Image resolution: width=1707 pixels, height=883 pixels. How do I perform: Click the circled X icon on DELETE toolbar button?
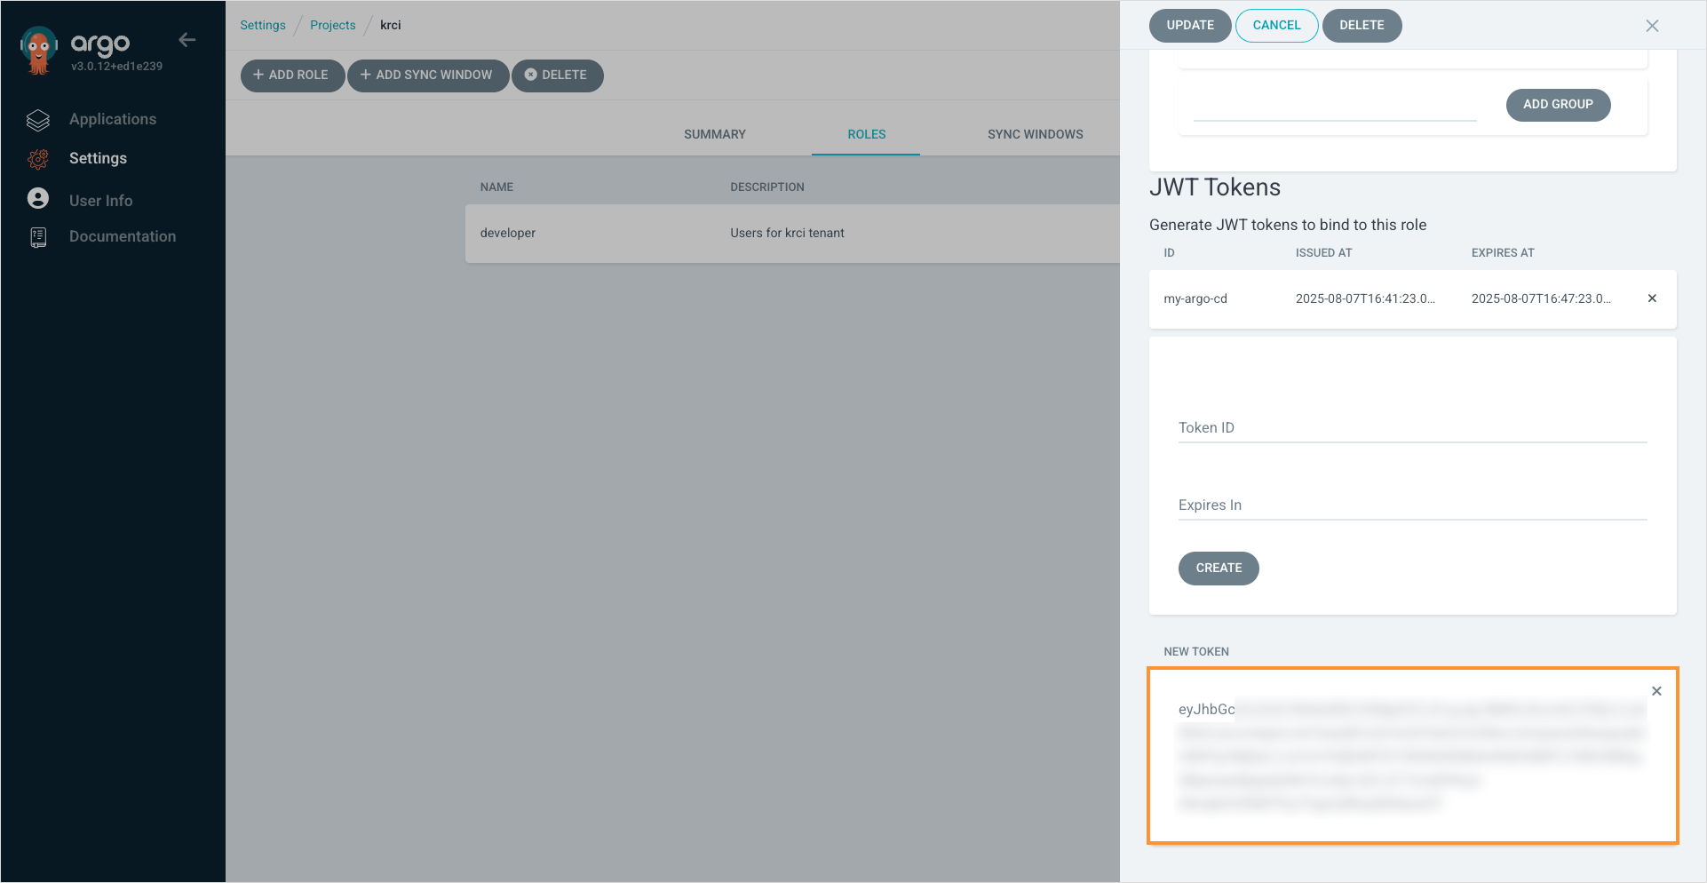[x=531, y=76]
